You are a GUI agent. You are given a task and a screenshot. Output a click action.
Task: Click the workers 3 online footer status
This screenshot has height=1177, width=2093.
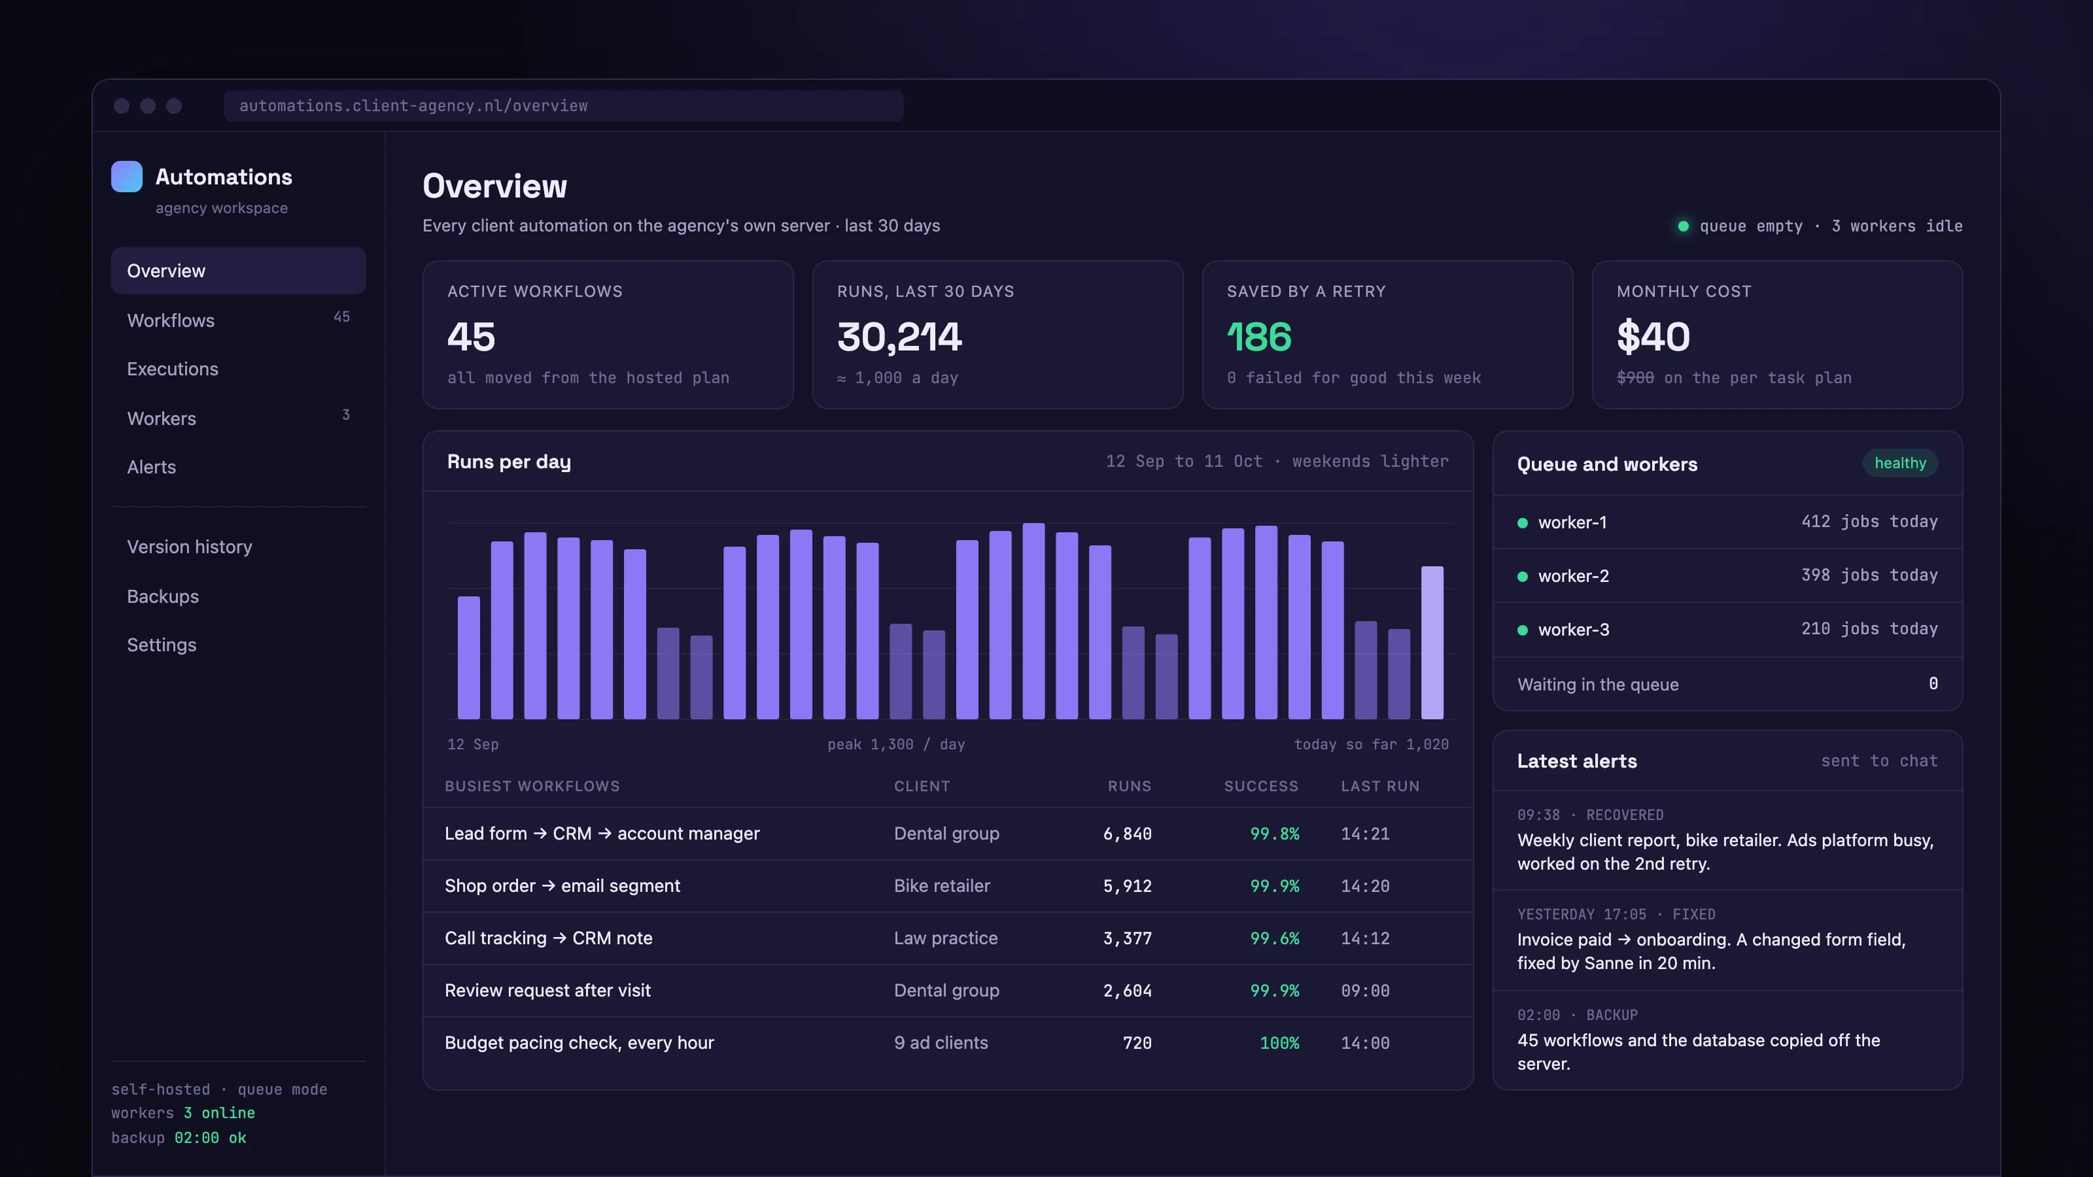(183, 1113)
